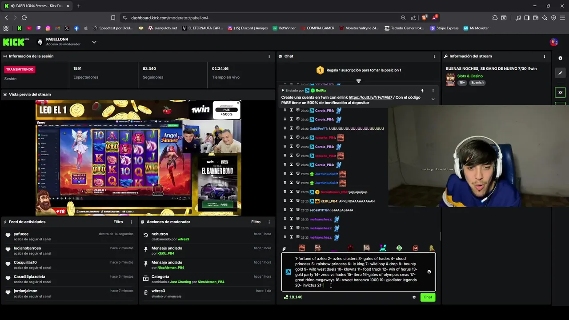Screen dimensions: 569x320
Task: Click the chat message text input box
Action: point(358,272)
